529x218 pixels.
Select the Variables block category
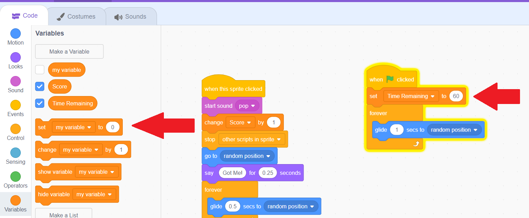coord(16,204)
